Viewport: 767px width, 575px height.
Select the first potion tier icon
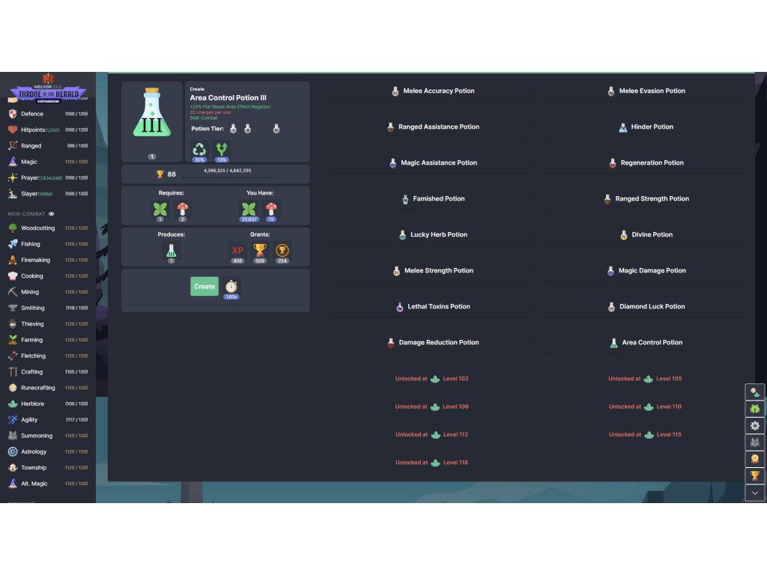(x=234, y=129)
